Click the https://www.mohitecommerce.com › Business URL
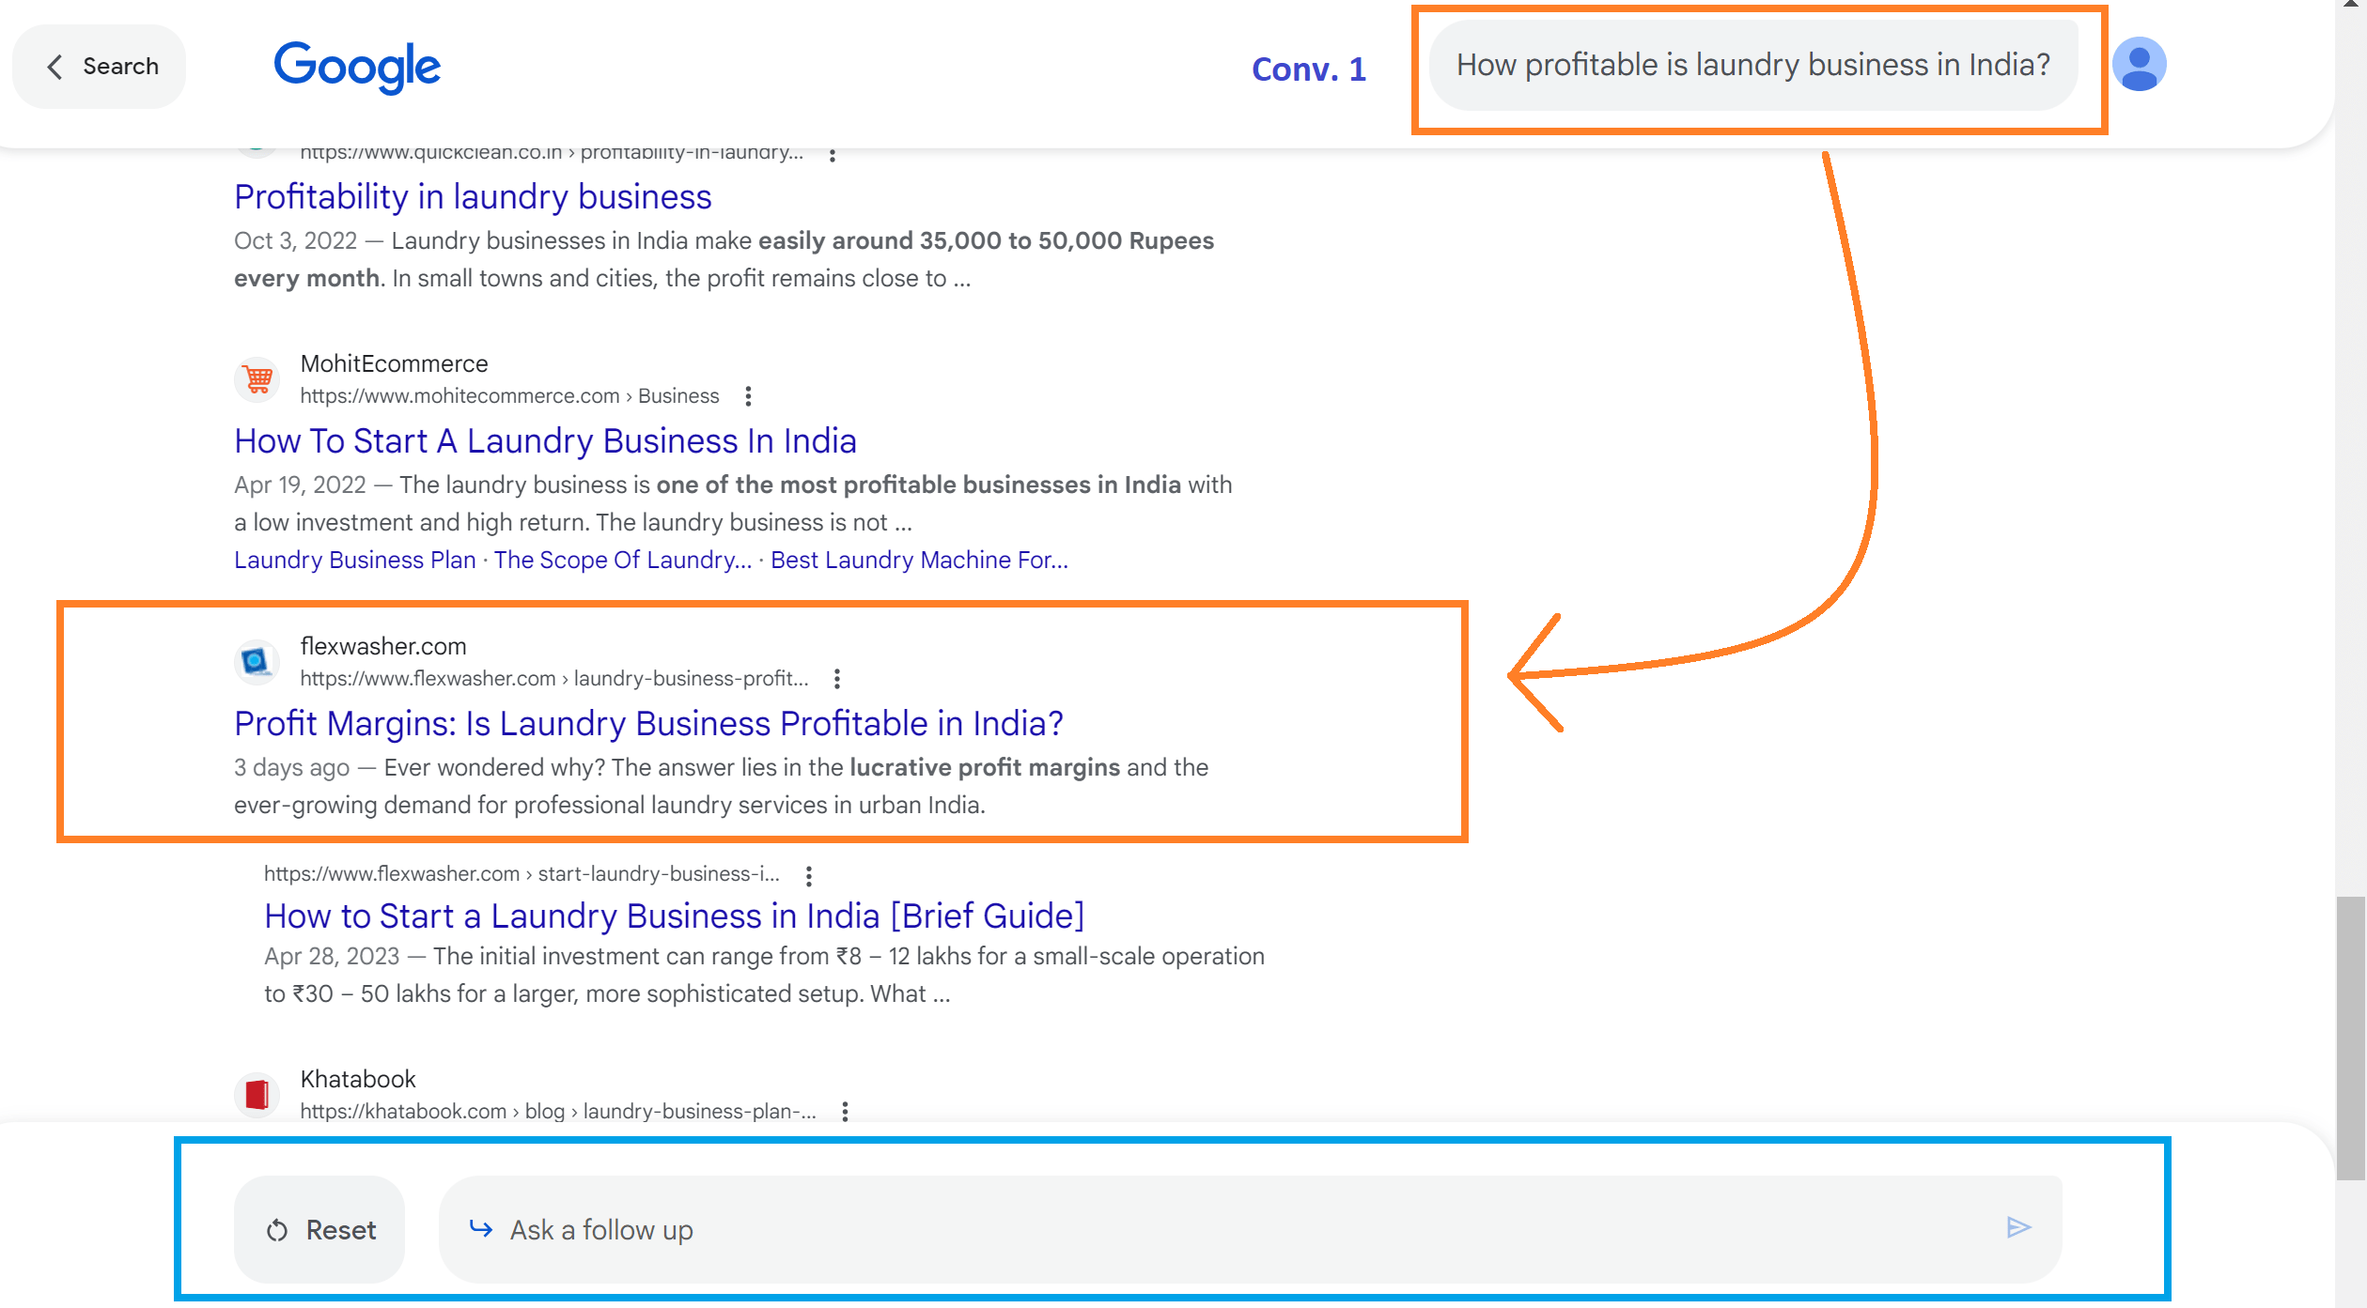The height and width of the screenshot is (1308, 2367). coord(509,396)
